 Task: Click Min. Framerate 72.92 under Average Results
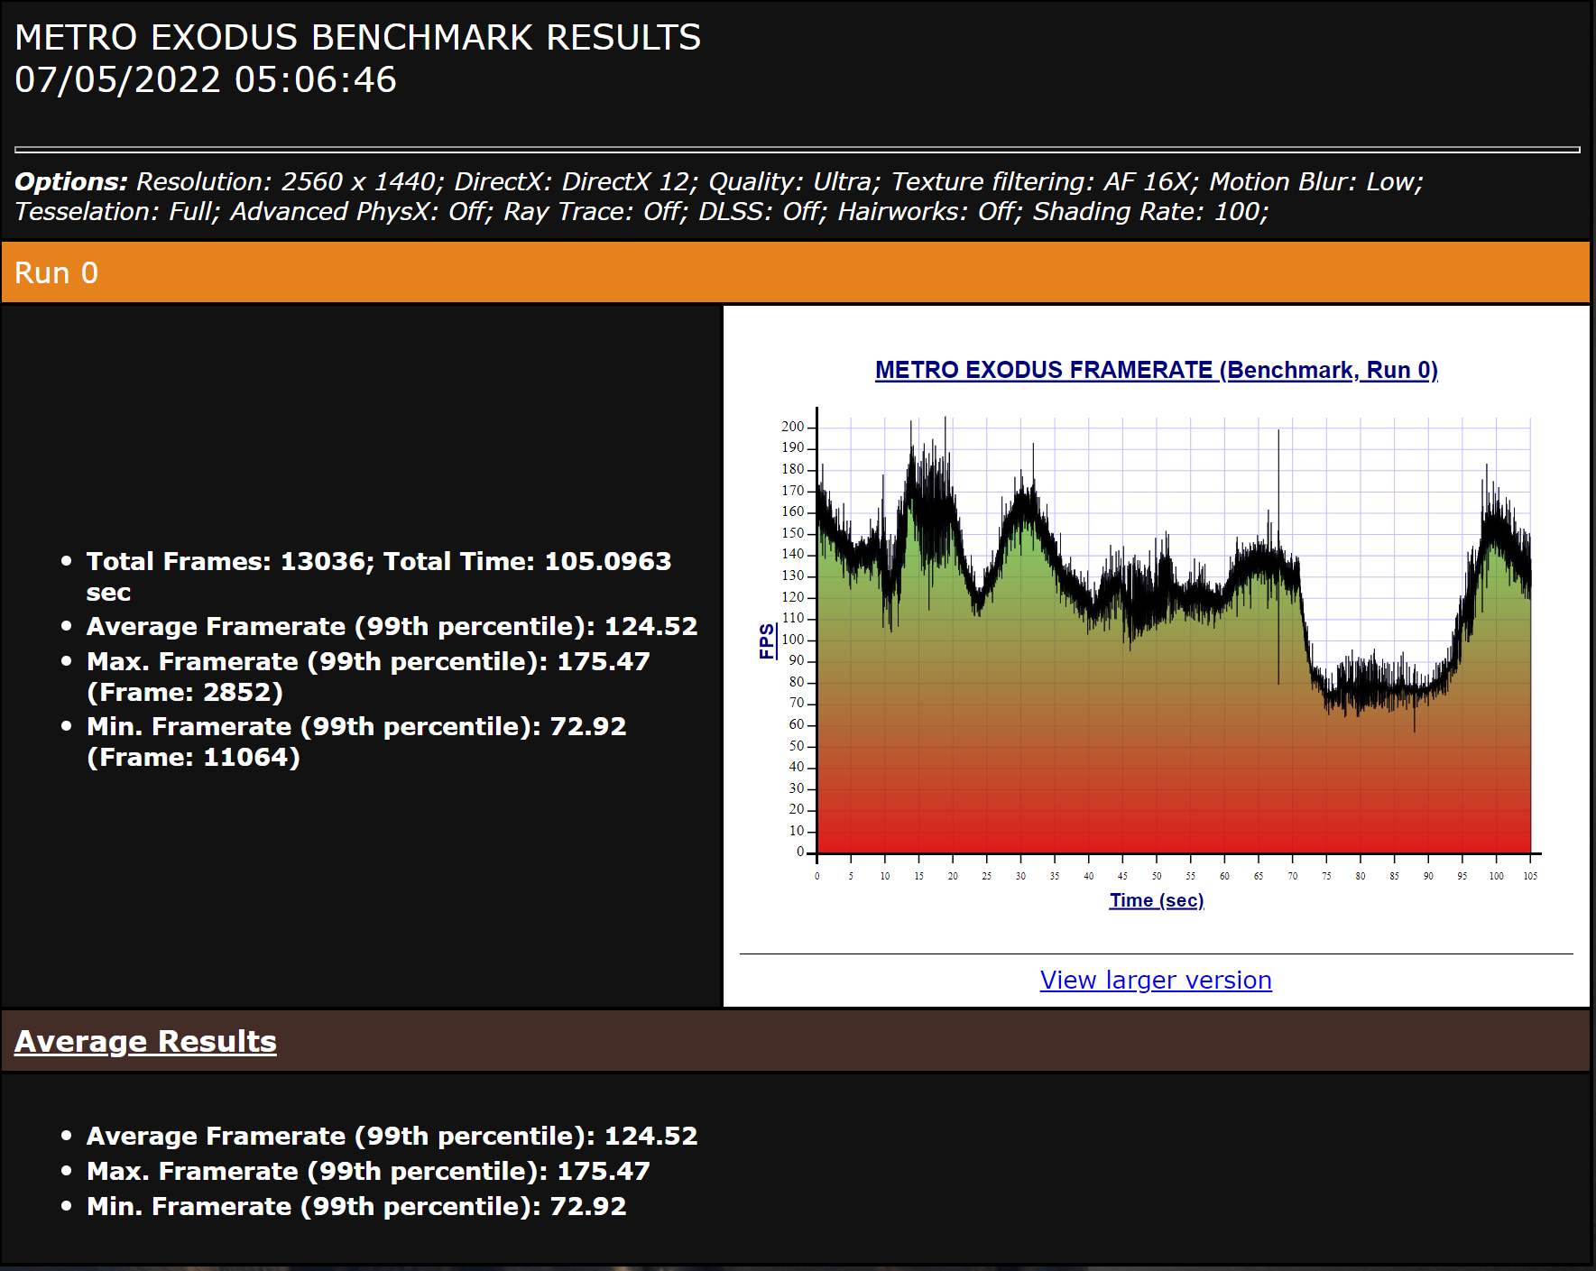pos(355,1206)
